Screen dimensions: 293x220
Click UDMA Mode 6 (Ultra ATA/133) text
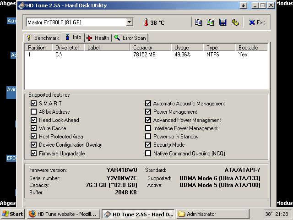click(220, 178)
